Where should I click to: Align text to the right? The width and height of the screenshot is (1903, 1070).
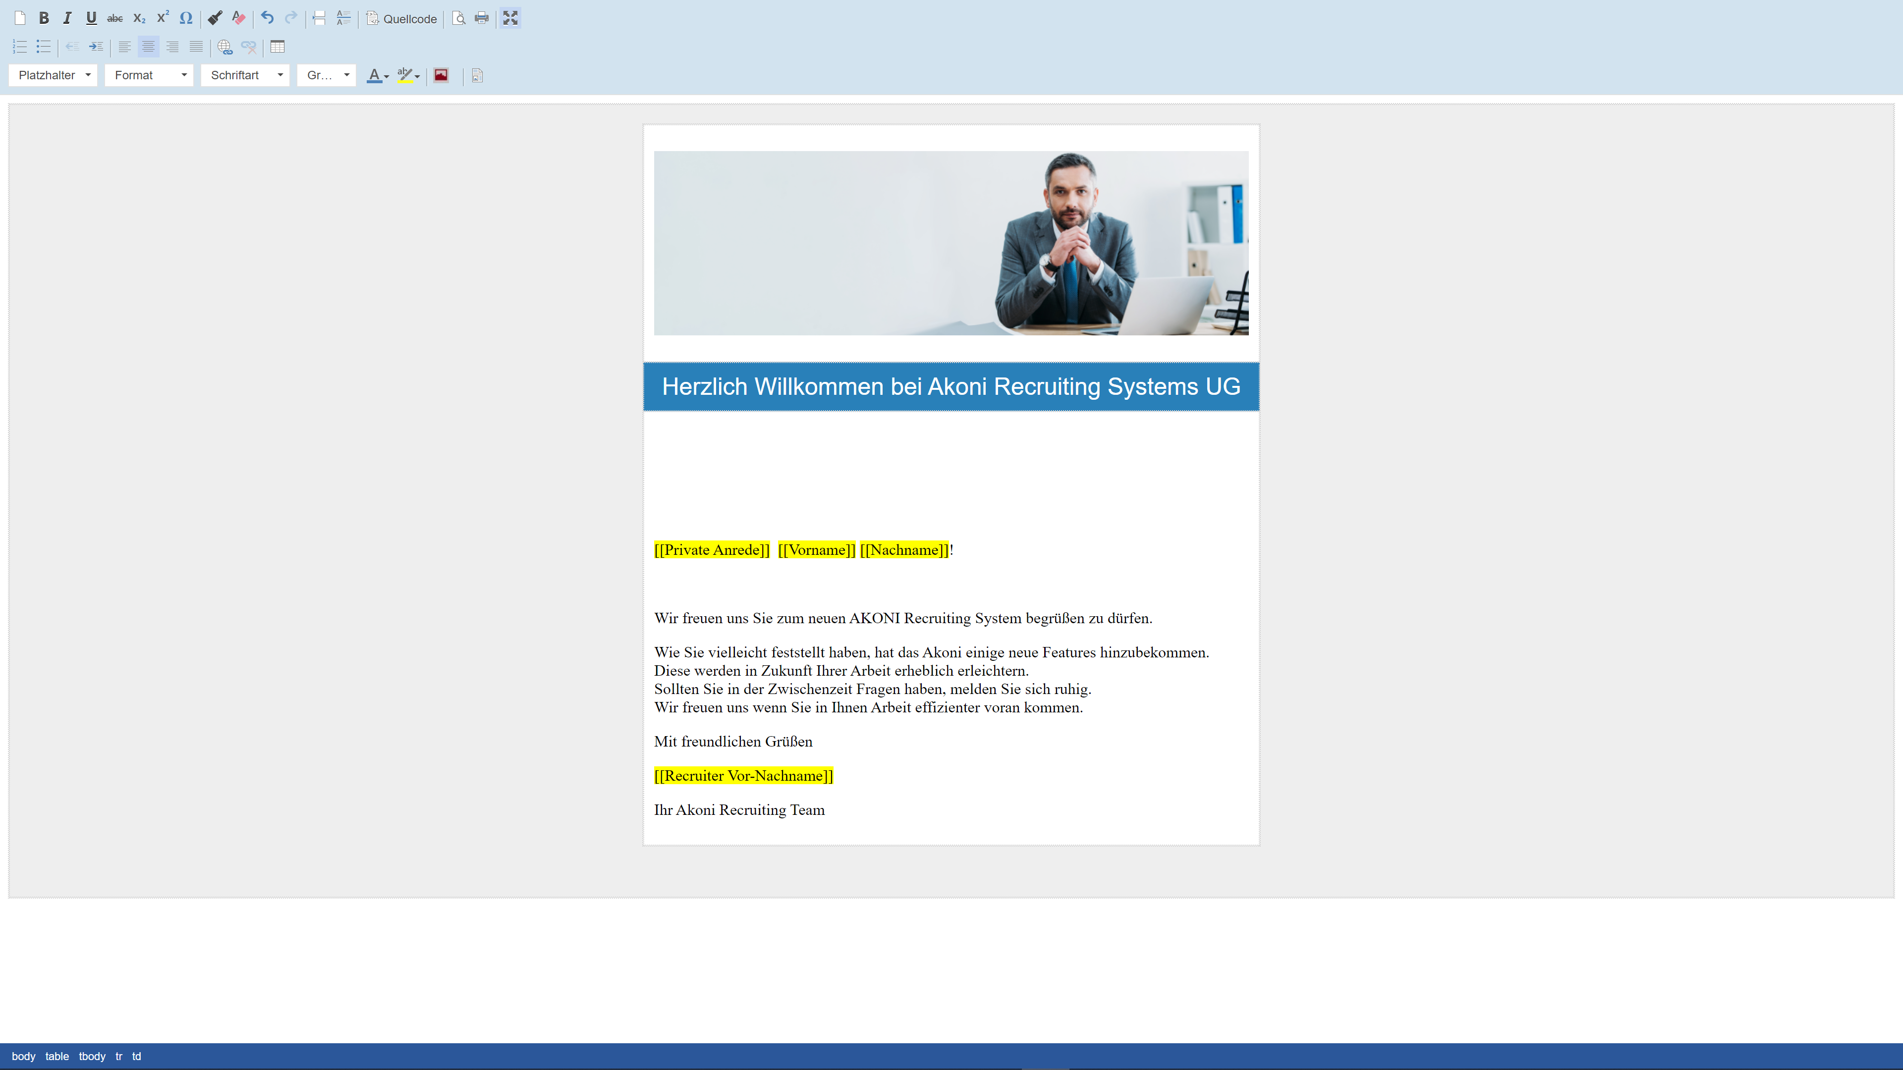(x=172, y=47)
